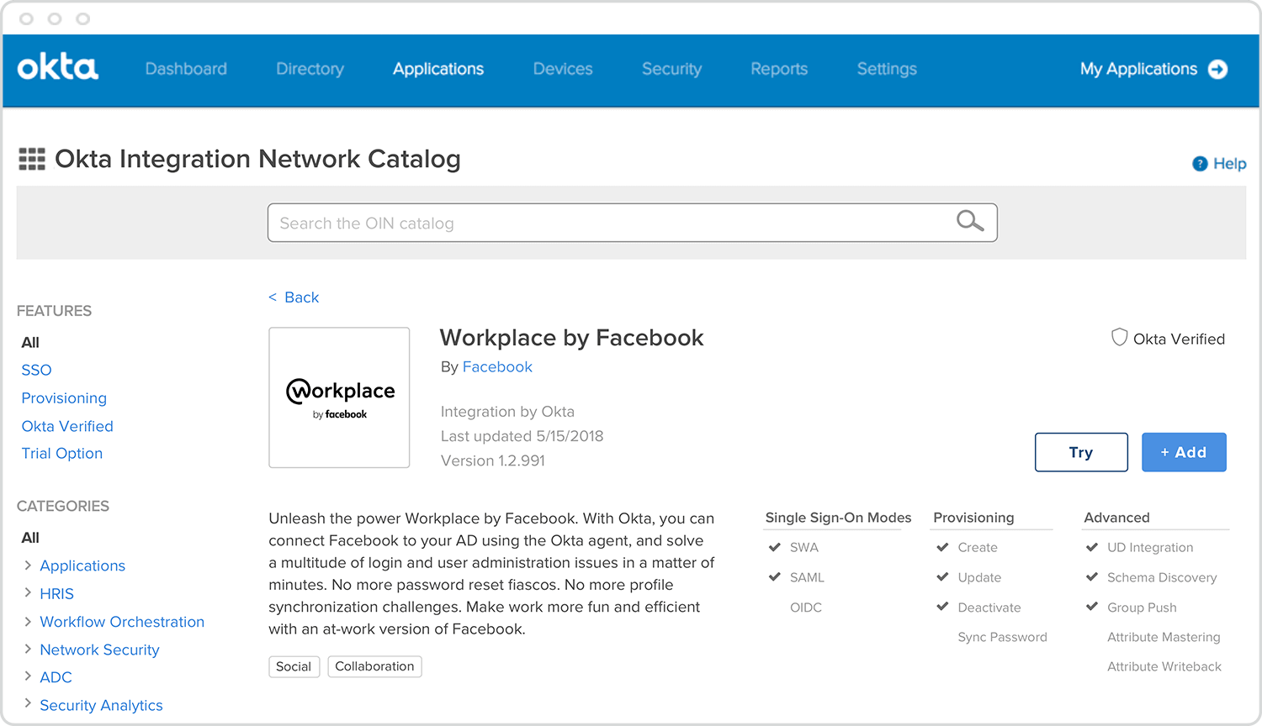This screenshot has height=726, width=1262.
Task: Click the SAML checkmark
Action: point(775,576)
